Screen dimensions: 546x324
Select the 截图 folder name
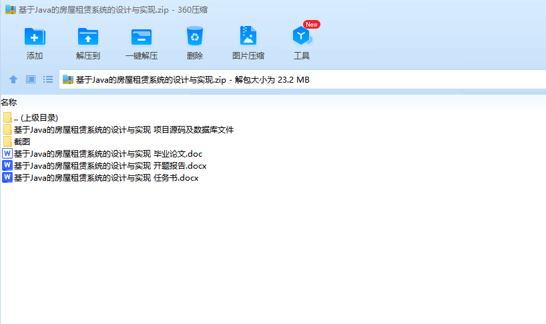pos(22,141)
